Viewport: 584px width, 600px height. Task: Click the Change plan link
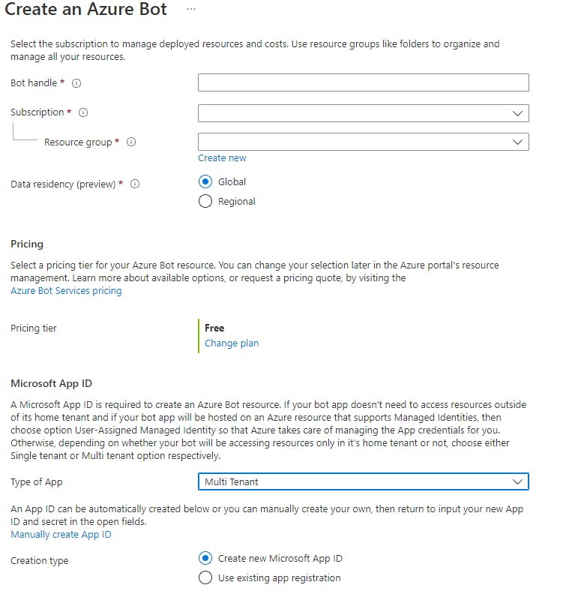[x=232, y=343]
